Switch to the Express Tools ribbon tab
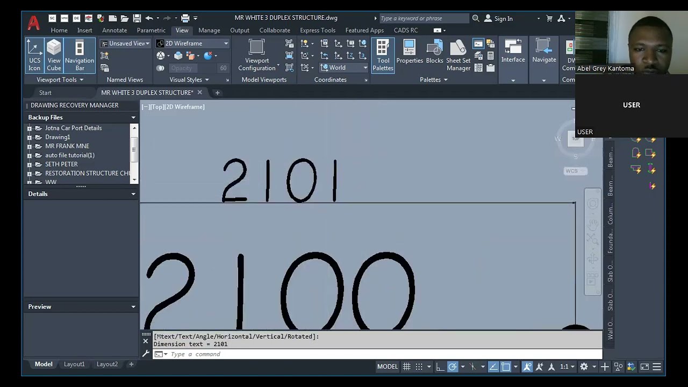Image resolution: width=688 pixels, height=387 pixels. coord(318,31)
